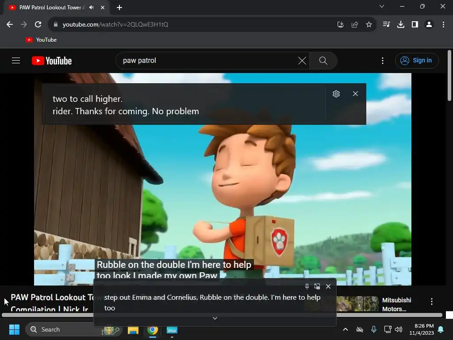Click the address bar URL
The image size is (453, 340).
tap(115, 25)
